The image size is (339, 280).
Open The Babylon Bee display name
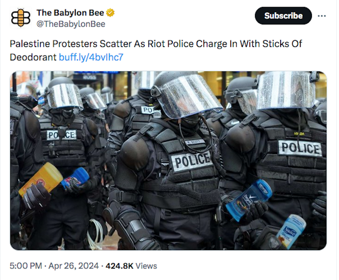click(70, 13)
